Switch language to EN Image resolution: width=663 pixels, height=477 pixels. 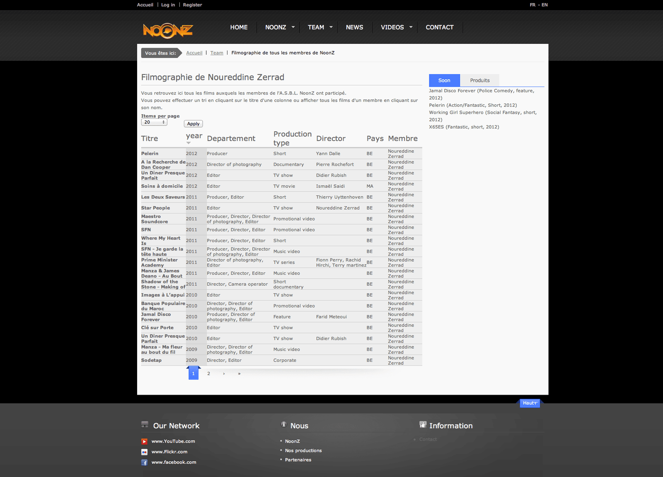point(544,5)
